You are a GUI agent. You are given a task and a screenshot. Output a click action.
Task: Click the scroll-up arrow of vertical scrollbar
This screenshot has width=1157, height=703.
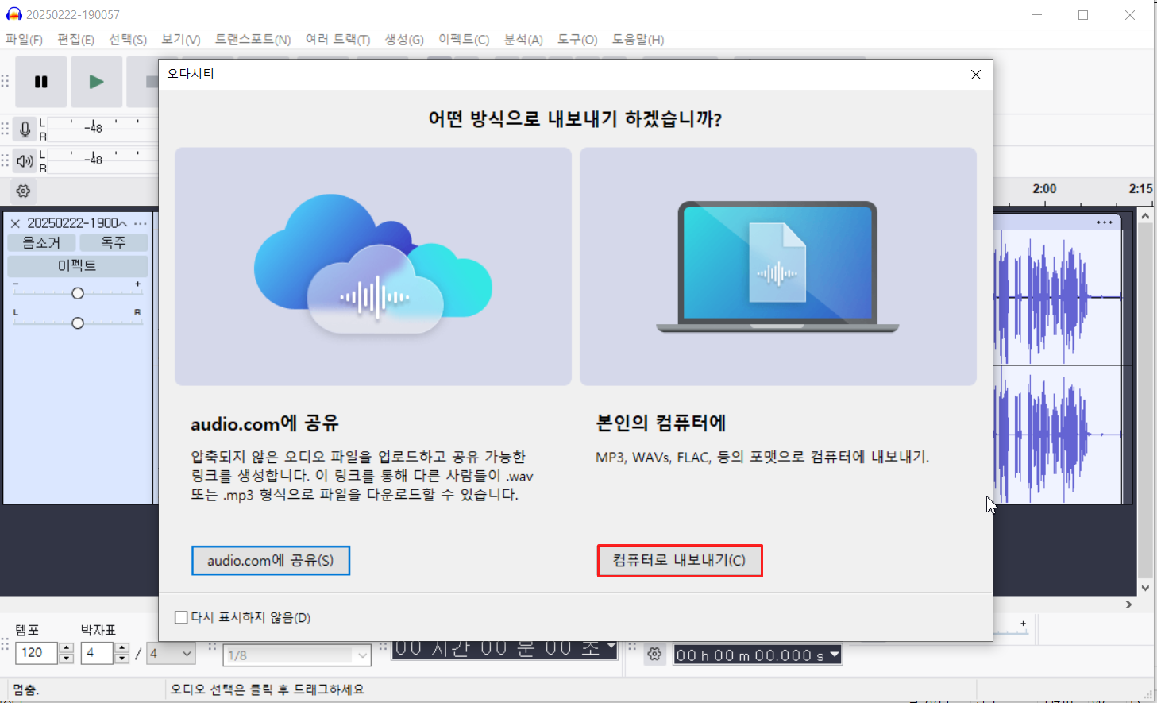1145,216
